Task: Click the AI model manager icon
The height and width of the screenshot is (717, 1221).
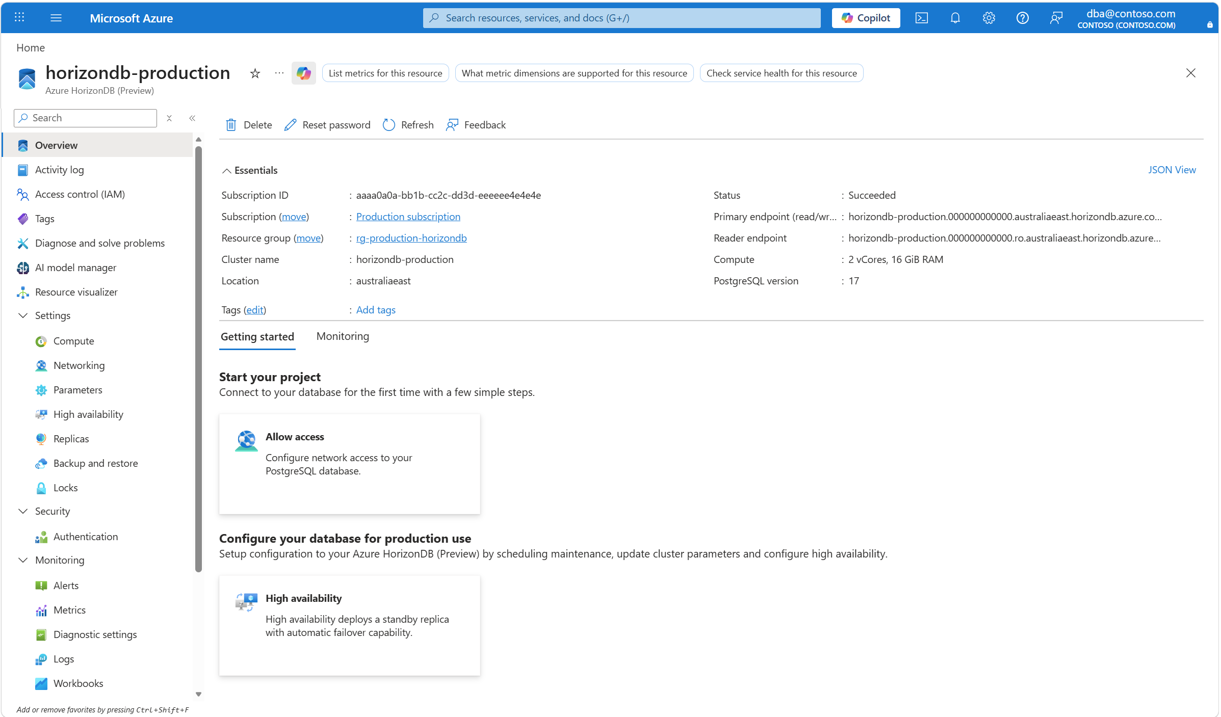Action: click(x=23, y=268)
